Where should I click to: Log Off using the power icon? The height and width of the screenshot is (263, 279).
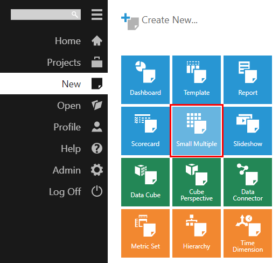[97, 191]
